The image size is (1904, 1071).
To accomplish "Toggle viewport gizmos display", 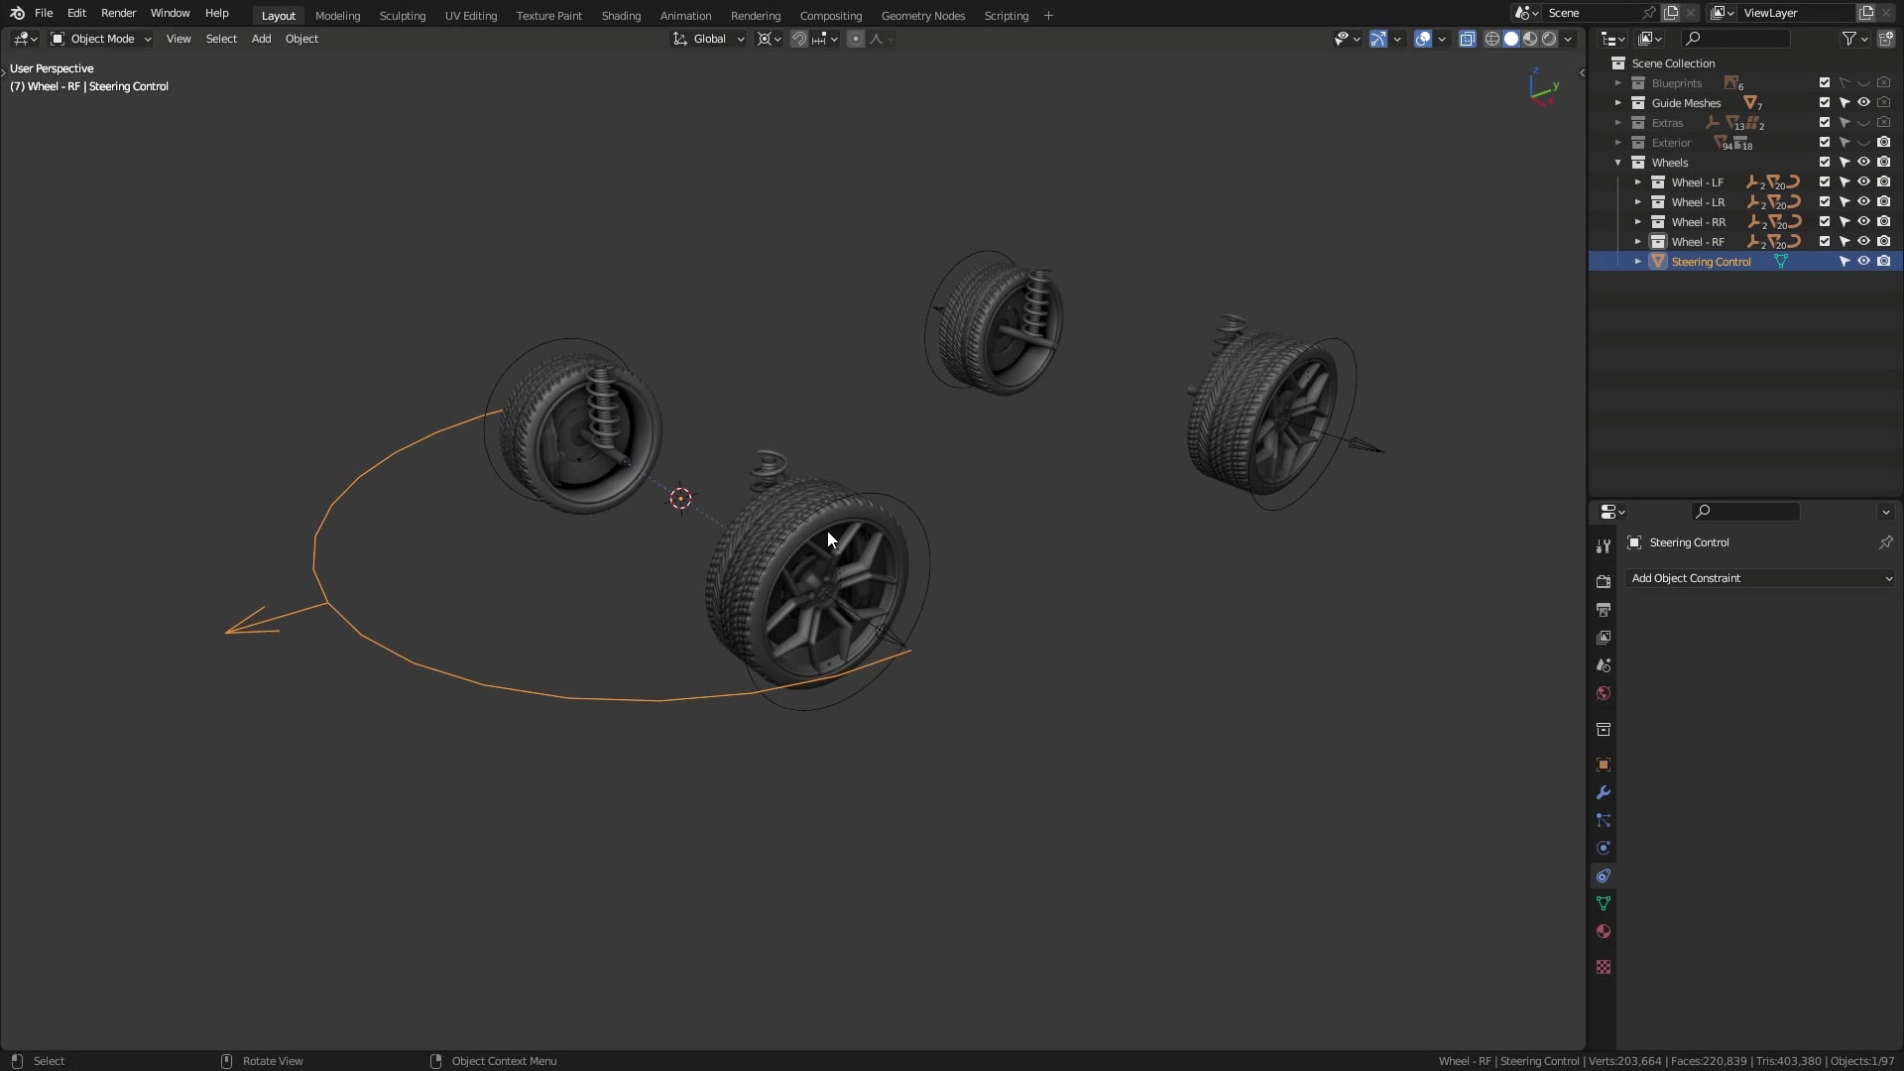I will click(x=1378, y=39).
